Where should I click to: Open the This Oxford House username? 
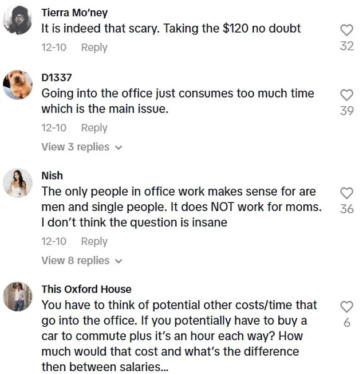[86, 289]
